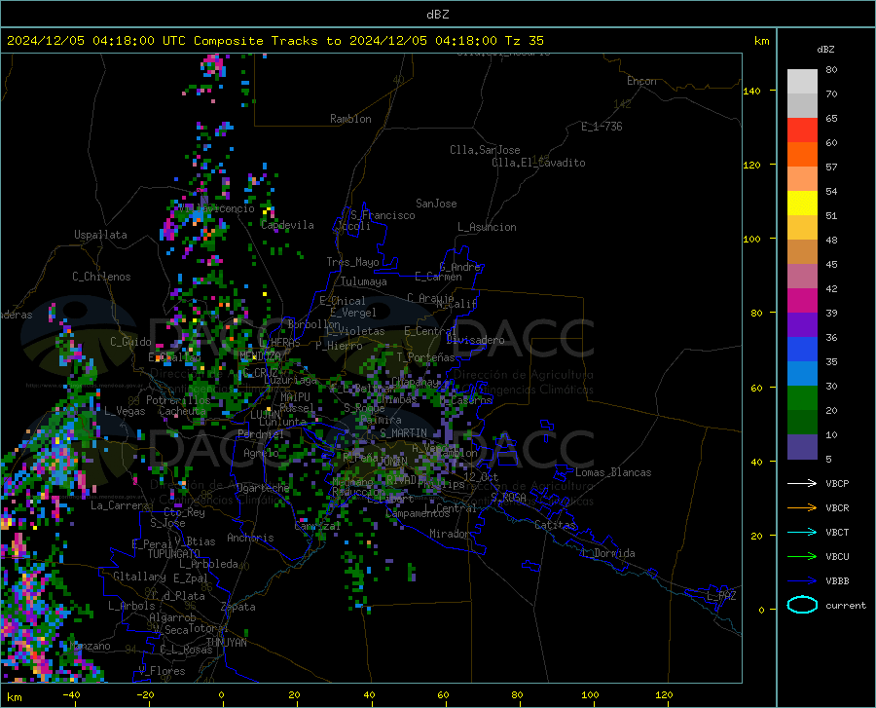Click the S_Francisco place label
The height and width of the screenshot is (708, 876).
point(383,215)
